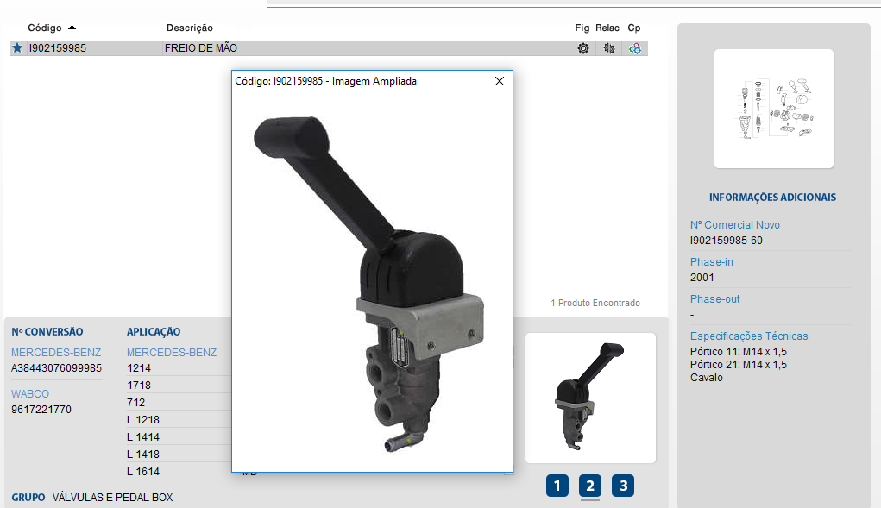
Task: Click MERCEDES-BENZ under Aplicação
Action: 172,352
